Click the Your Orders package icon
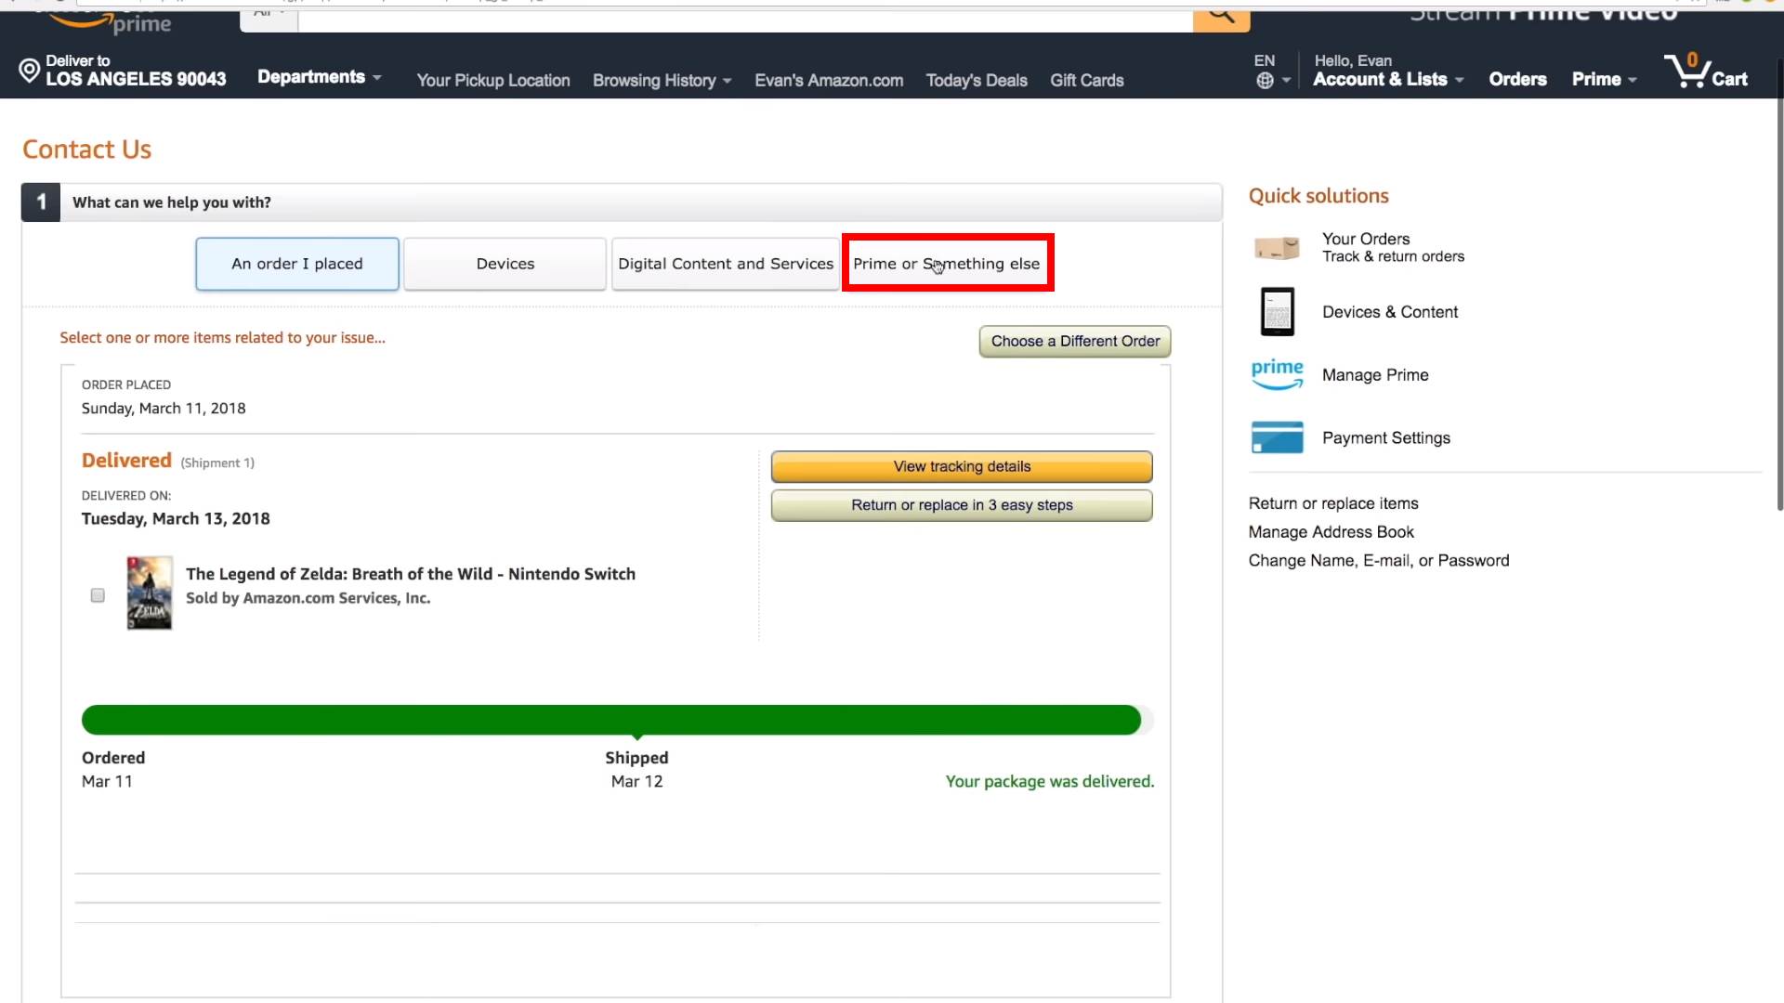 point(1277,247)
